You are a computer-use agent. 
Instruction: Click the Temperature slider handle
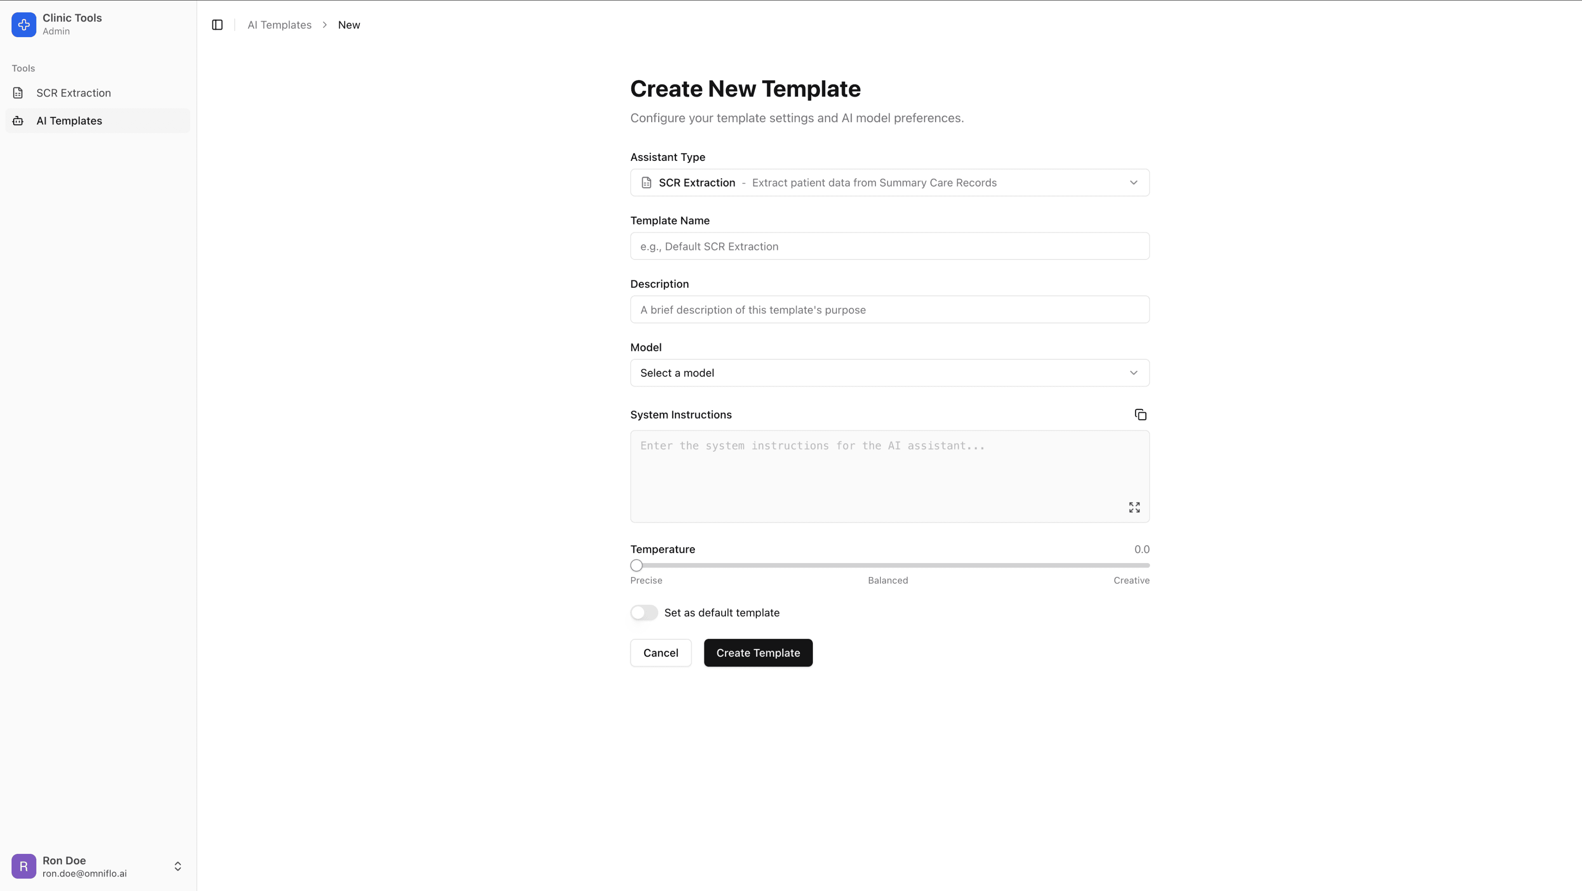636,566
